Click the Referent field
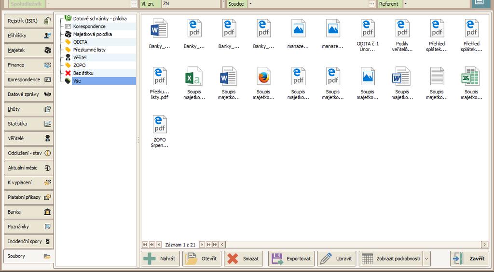This screenshot has width=494, height=272. tap(435, 4)
